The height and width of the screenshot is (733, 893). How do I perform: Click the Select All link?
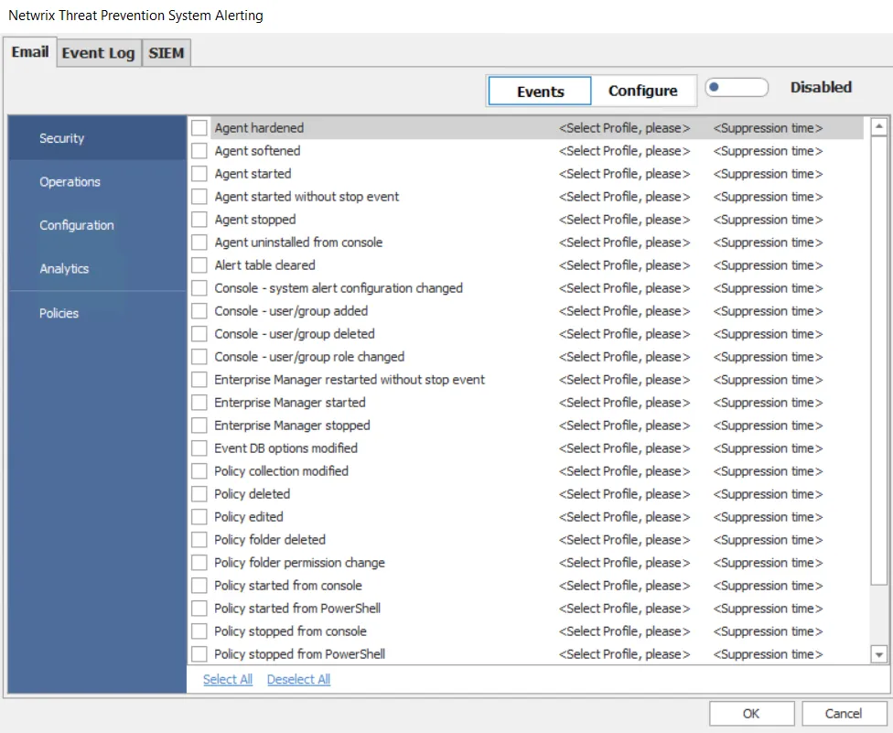228,679
